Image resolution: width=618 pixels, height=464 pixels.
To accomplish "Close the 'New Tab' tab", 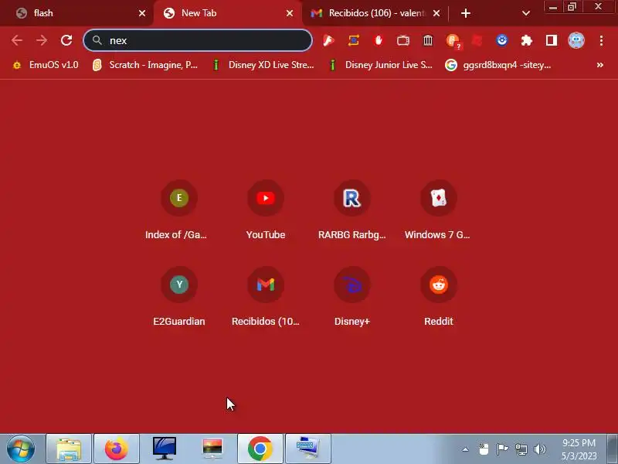I will click(x=290, y=13).
